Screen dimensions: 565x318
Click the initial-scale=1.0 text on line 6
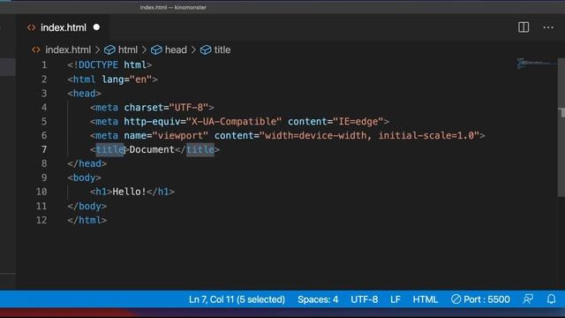click(426, 135)
